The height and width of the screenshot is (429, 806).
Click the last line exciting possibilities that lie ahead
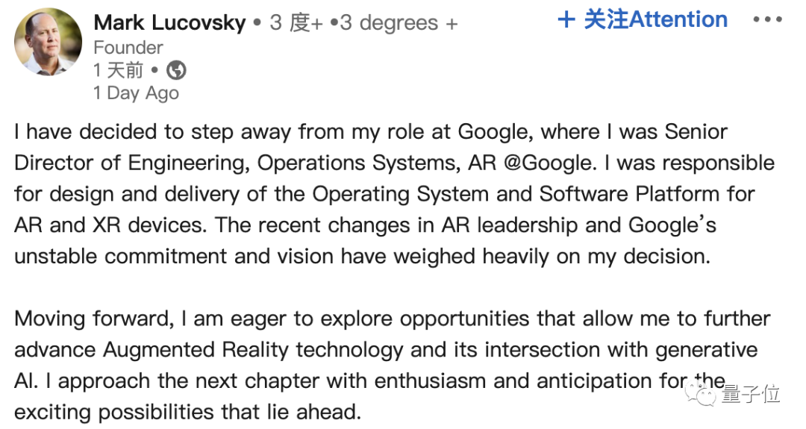pos(187,411)
